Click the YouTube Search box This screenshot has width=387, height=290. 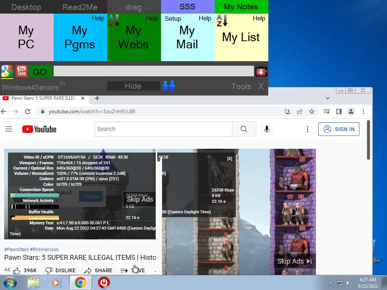(163, 129)
